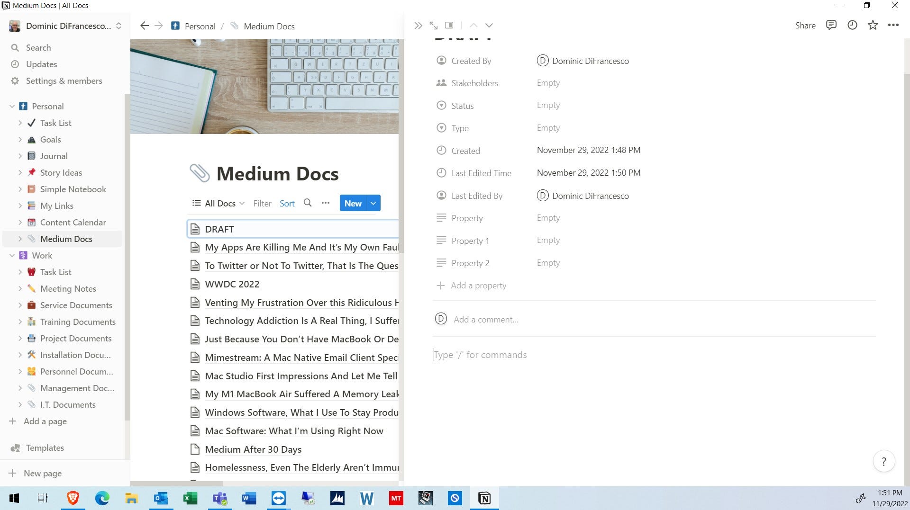Click Add a property
The width and height of the screenshot is (910, 510).
[x=472, y=286]
